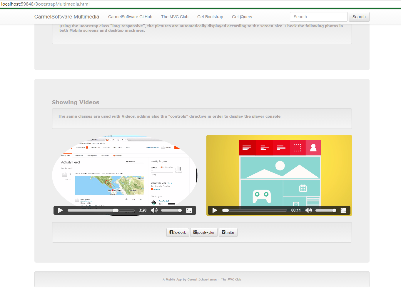Enter fullscreen on the left video
This screenshot has height=294, width=401.
[189, 210]
